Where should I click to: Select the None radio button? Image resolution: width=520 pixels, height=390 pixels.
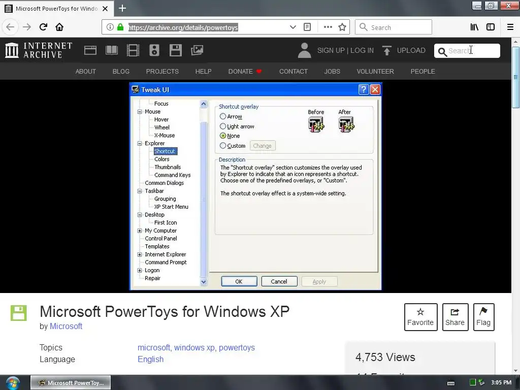coord(223,136)
